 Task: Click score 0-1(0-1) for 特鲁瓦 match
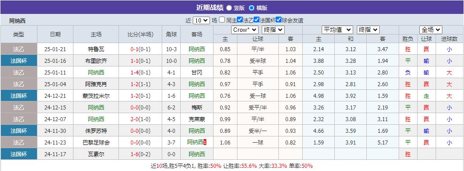pyautogui.click(x=141, y=49)
